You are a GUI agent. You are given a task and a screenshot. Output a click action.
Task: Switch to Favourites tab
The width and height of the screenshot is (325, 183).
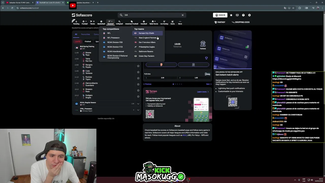click(x=85, y=34)
